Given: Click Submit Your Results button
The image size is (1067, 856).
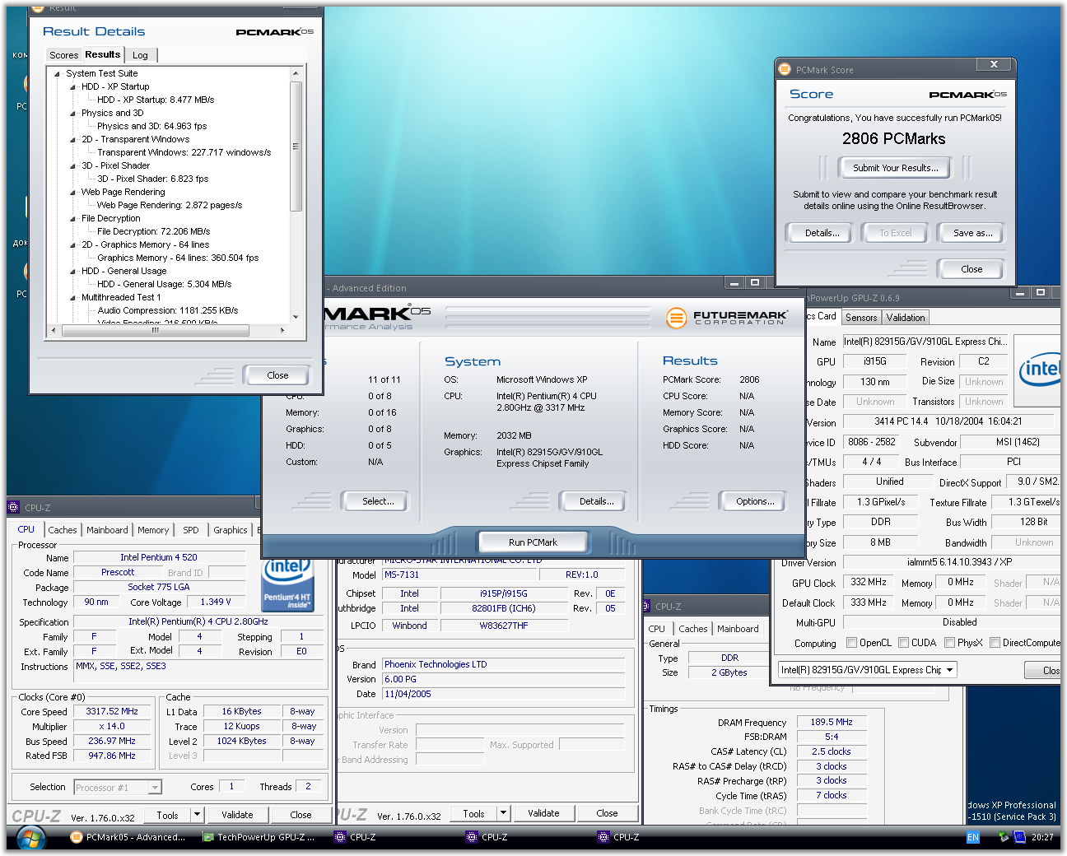Looking at the screenshot, I should click(895, 168).
